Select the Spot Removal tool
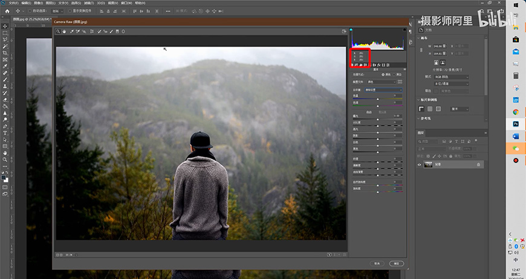The image size is (526, 279). pos(99,31)
